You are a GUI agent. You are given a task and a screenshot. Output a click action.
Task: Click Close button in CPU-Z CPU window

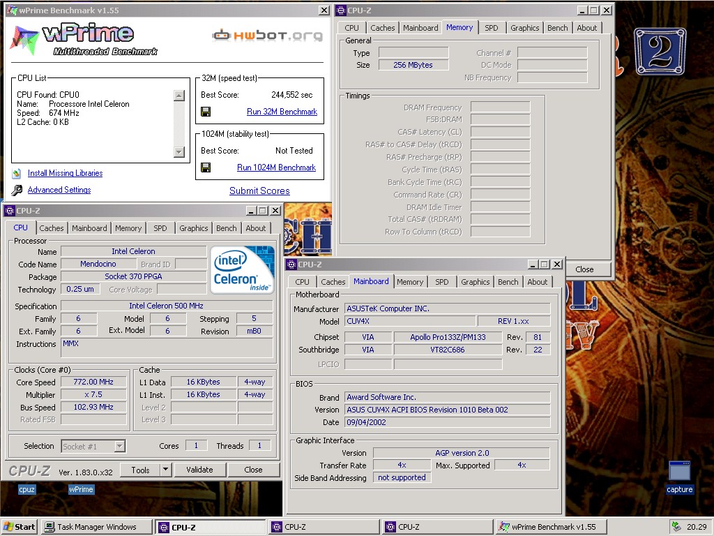click(253, 470)
